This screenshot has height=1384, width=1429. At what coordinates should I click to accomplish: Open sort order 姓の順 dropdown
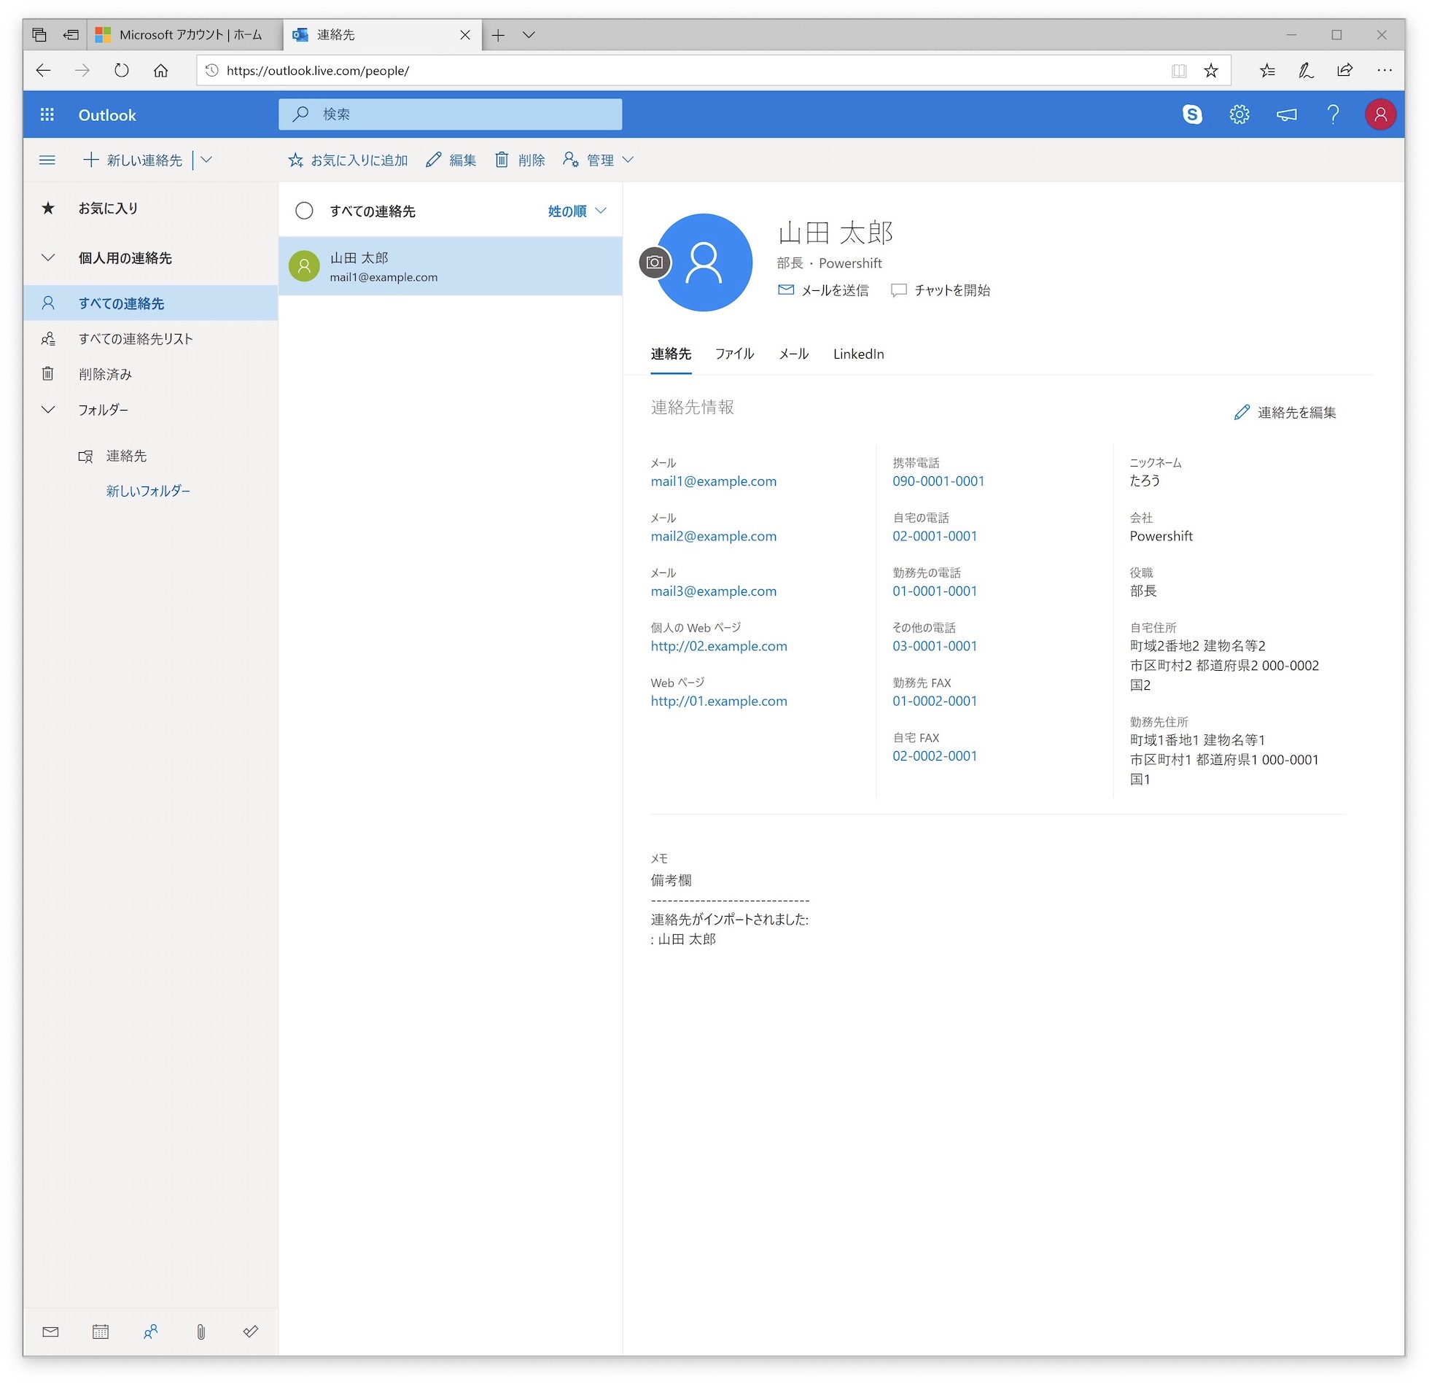coord(577,211)
